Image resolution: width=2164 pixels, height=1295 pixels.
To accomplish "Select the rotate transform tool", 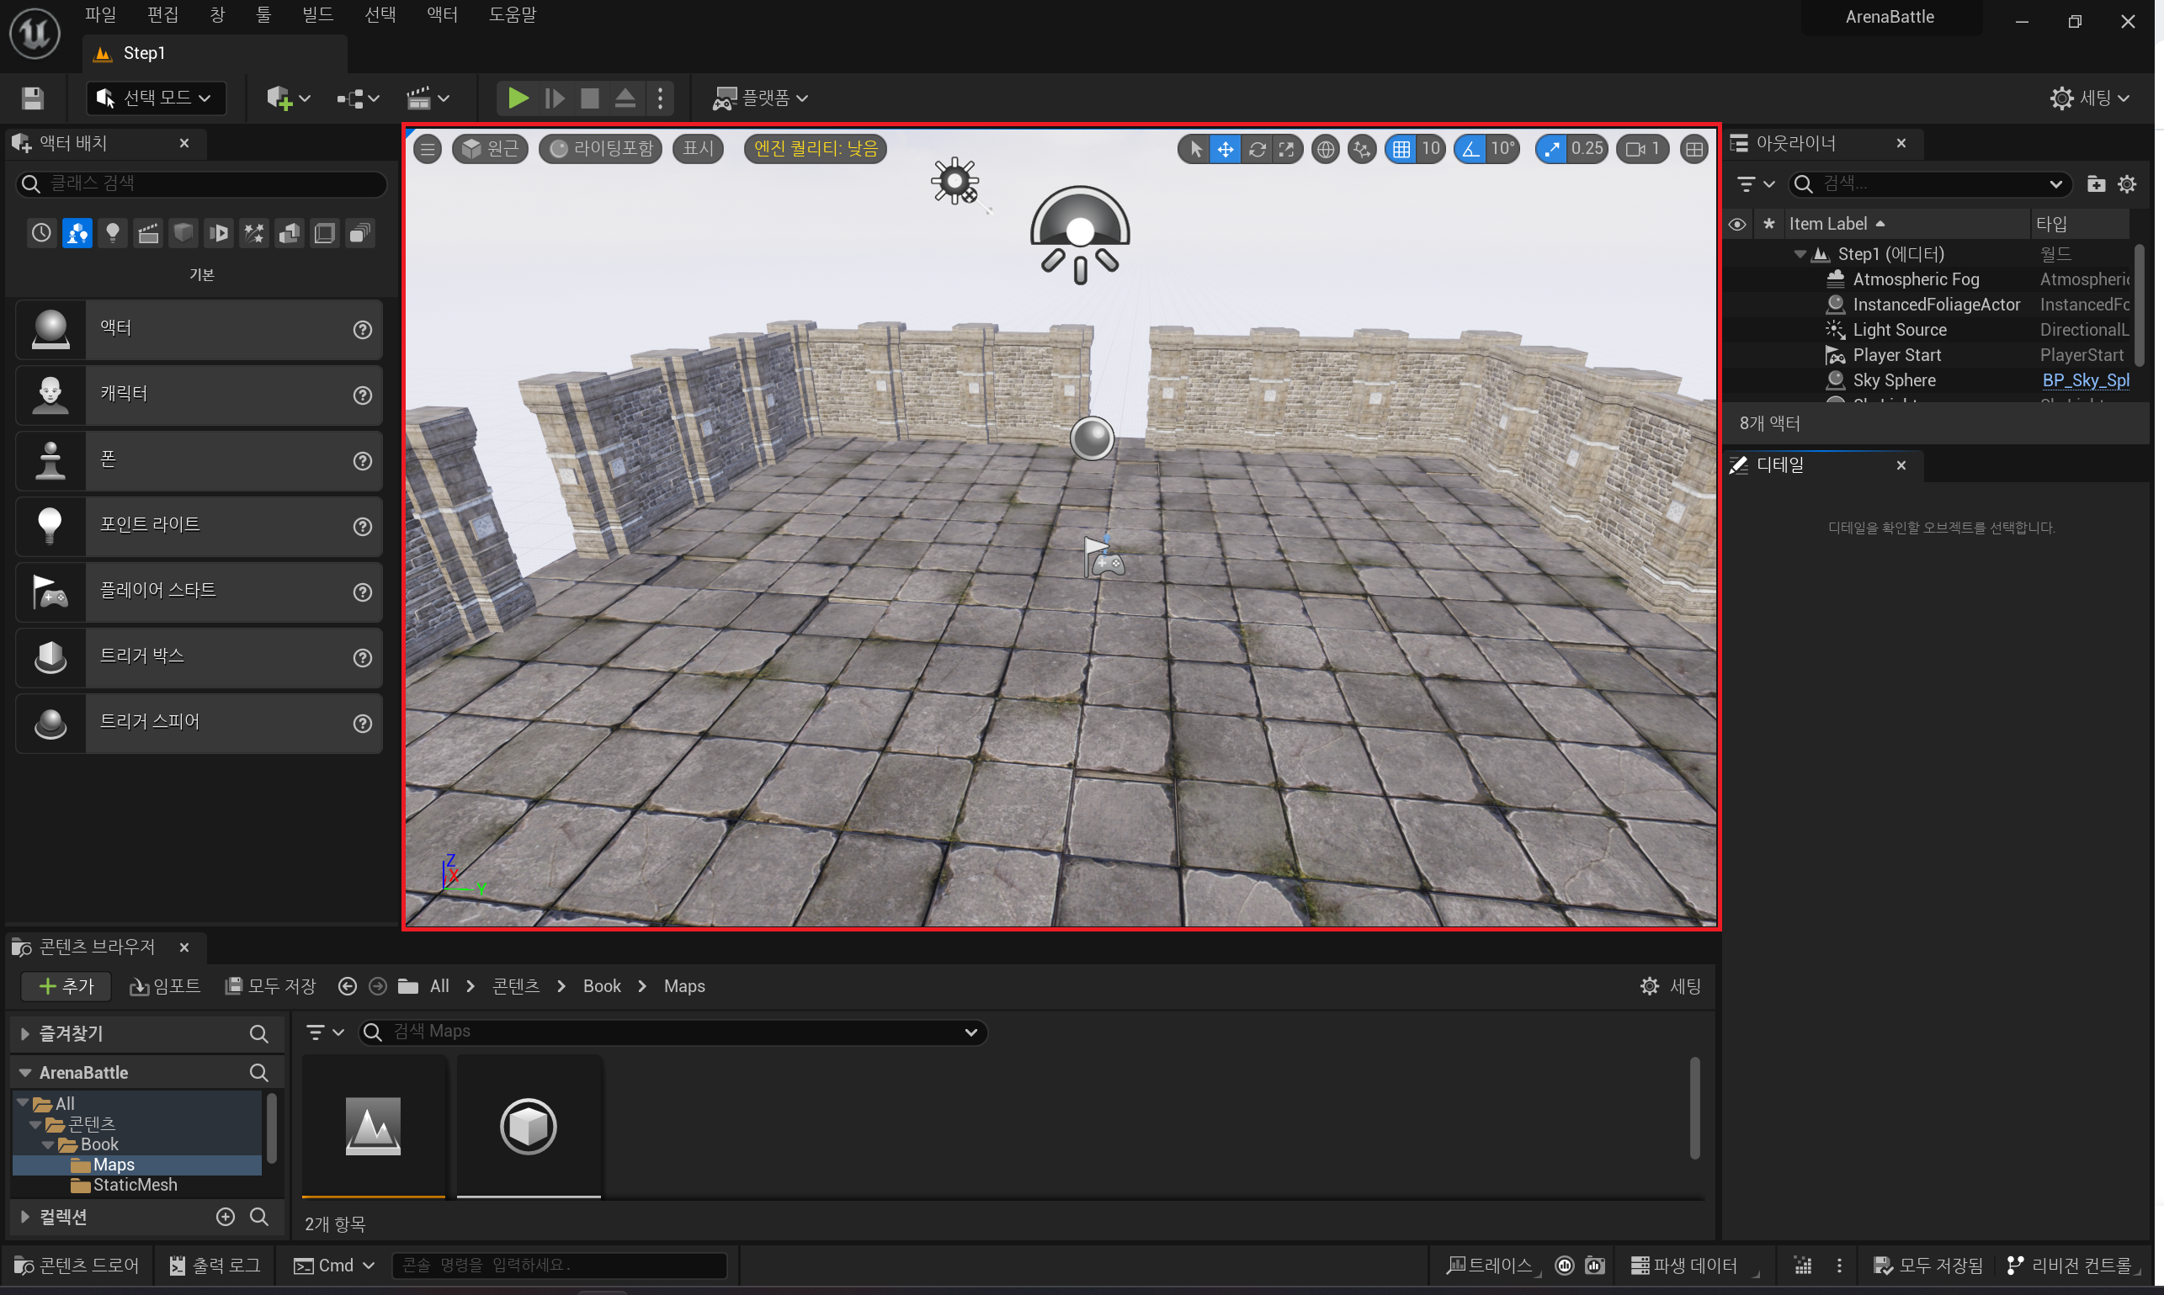I will (x=1256, y=149).
